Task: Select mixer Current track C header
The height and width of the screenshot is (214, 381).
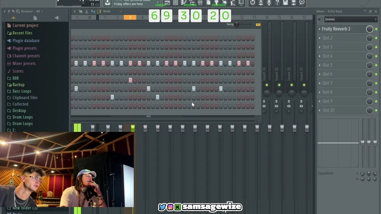Action: tap(77, 18)
